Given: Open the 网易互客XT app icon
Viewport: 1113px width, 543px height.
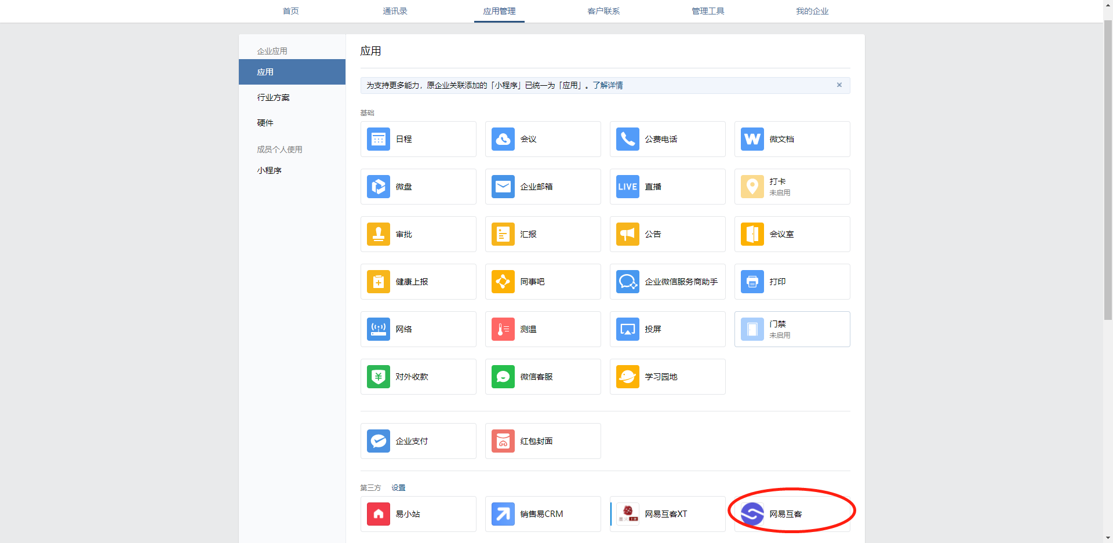Looking at the screenshot, I should click(627, 514).
